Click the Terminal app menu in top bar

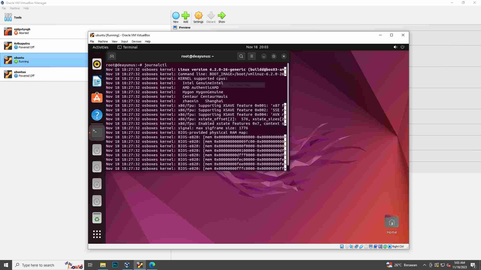(x=128, y=47)
